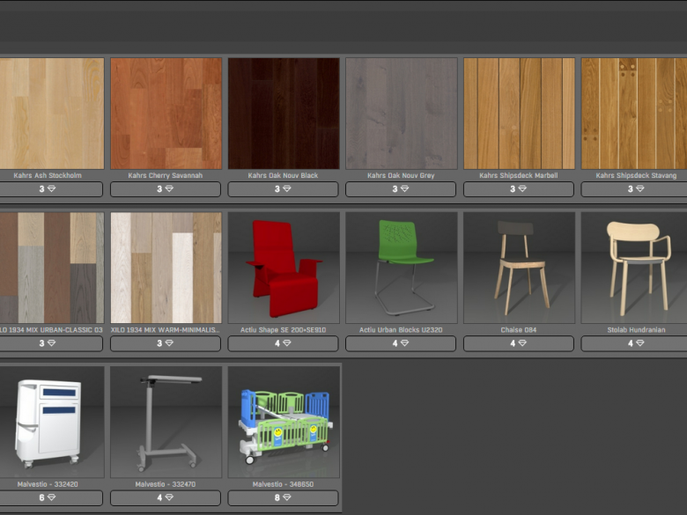Screen dimensions: 687x515
Task: Choose the Kahrs Oak Nouv Grey texture
Action: [402, 114]
